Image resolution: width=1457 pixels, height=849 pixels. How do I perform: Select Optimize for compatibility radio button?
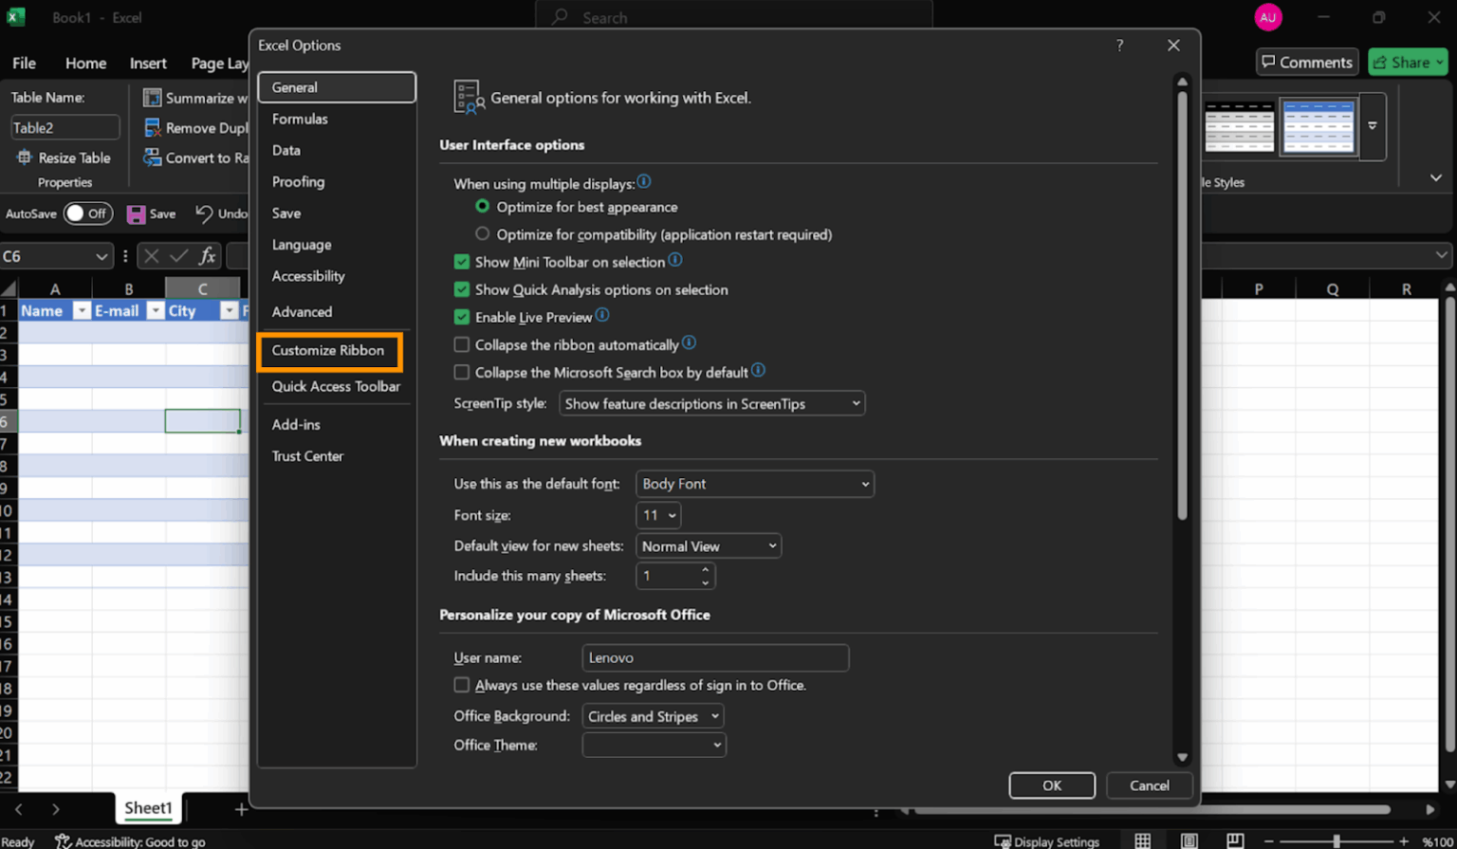tap(482, 233)
